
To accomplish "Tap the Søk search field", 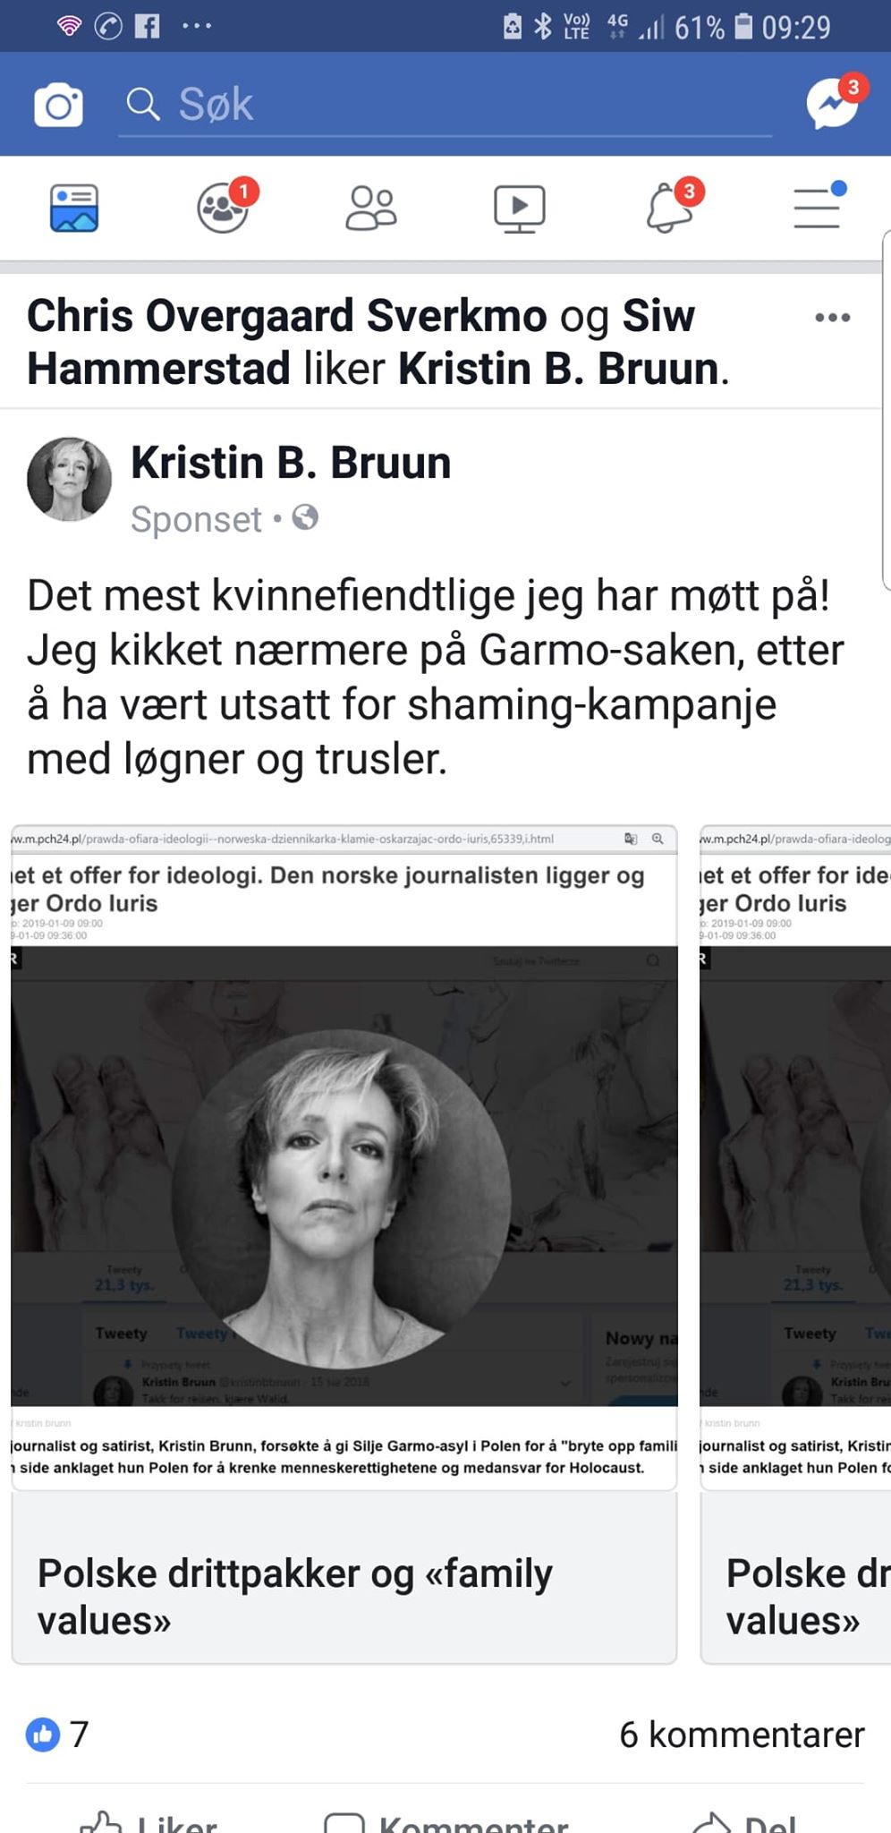I will [445, 105].
